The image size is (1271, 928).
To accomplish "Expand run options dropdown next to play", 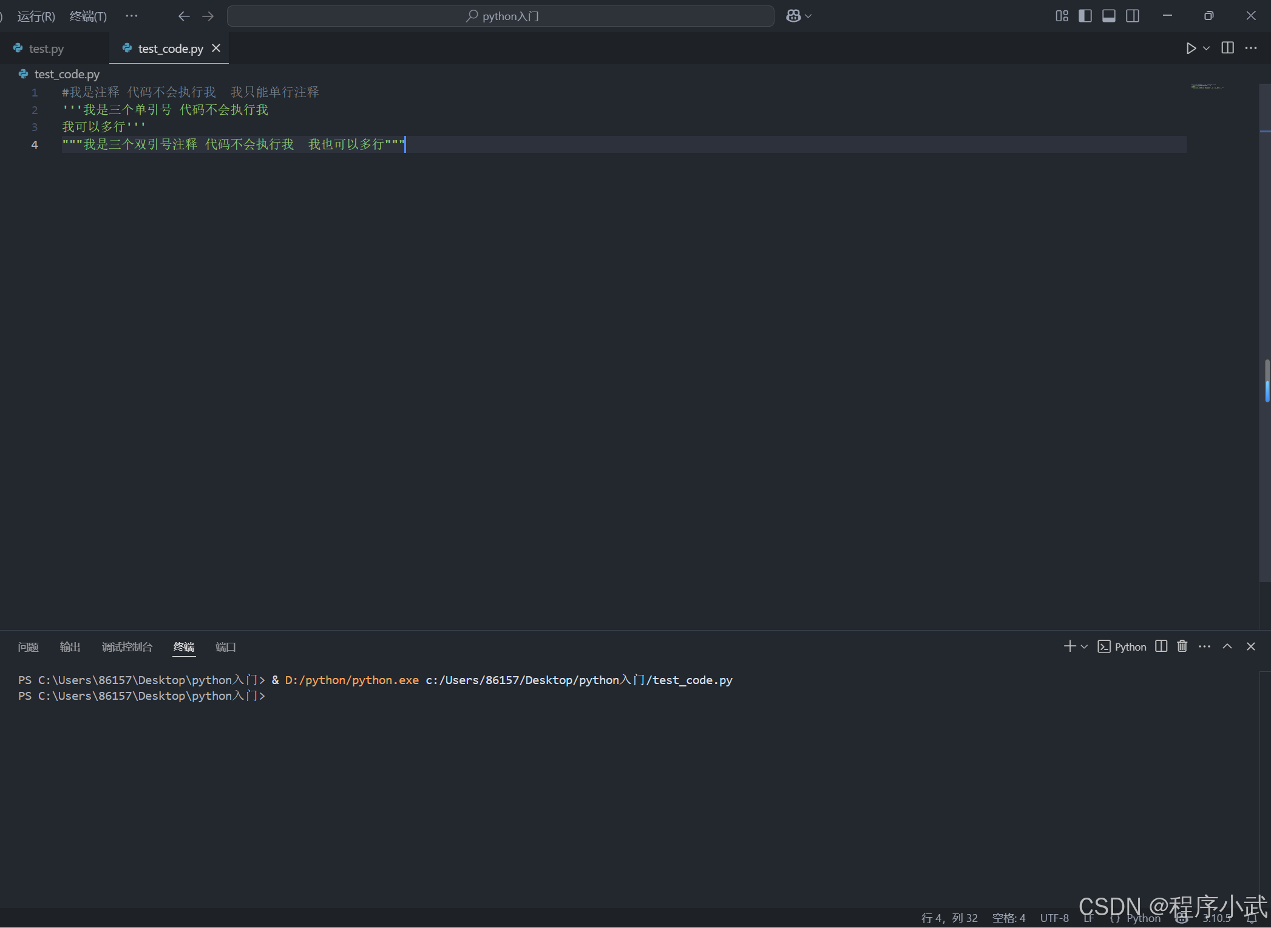I will coord(1206,49).
